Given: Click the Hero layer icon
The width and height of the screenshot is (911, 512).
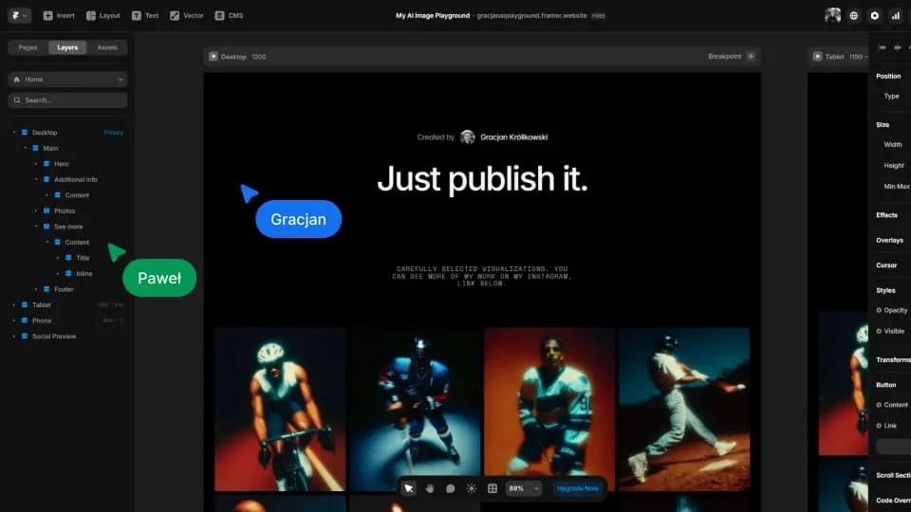Looking at the screenshot, I should 46,164.
